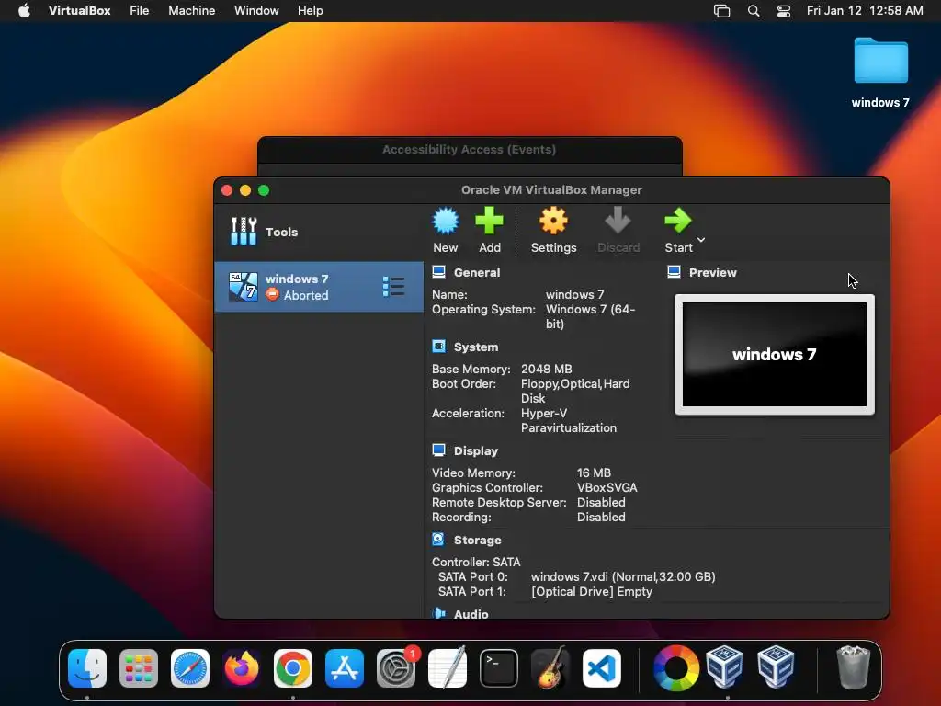
Task: Click the Audio section speaker icon
Action: tap(438, 613)
